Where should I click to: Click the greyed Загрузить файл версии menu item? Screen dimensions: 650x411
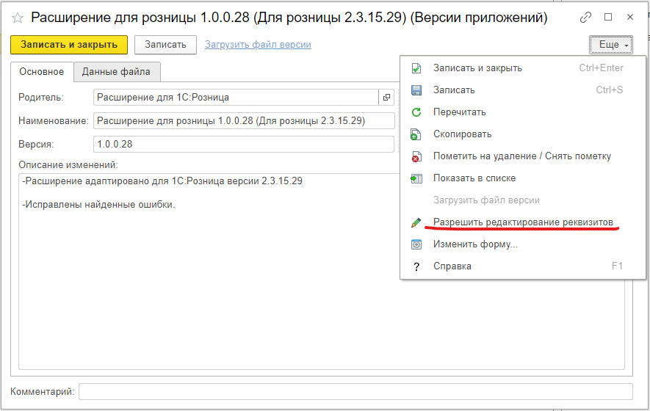pyautogui.click(x=523, y=200)
